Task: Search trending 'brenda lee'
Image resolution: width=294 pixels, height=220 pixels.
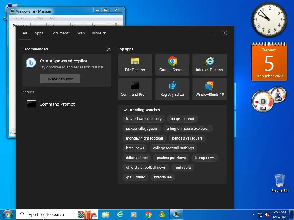Action: pyautogui.click(x=163, y=177)
